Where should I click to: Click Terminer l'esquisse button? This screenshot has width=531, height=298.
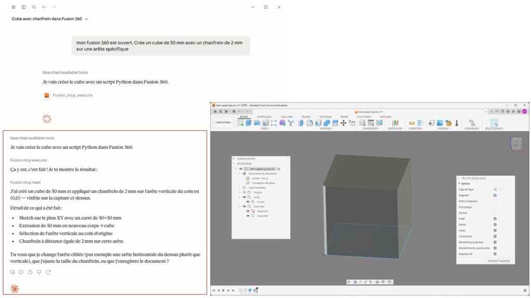[x=499, y=261]
